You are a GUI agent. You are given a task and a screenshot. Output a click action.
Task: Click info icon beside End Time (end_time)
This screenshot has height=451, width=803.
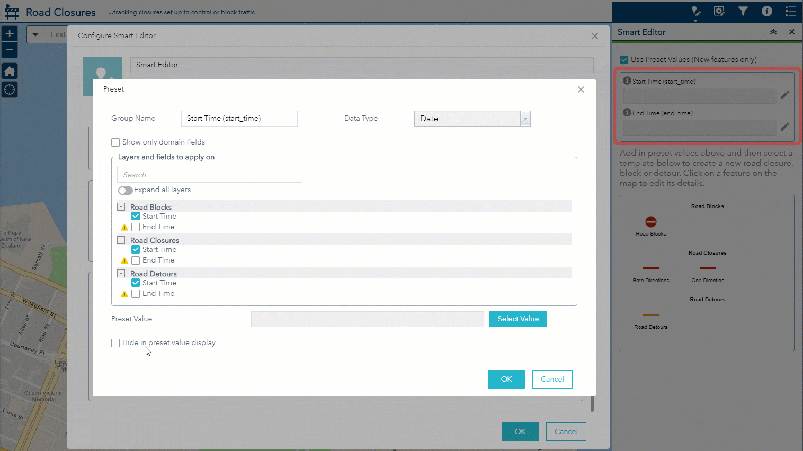[x=627, y=112]
